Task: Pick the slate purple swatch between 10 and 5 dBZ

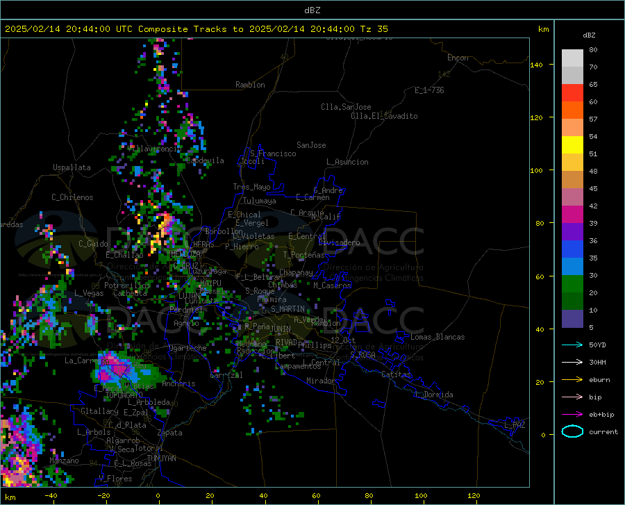Action: click(x=572, y=319)
